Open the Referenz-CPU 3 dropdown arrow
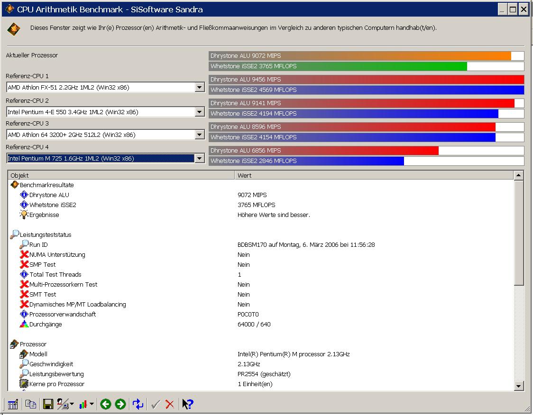This screenshot has height=415, width=533. (200, 135)
